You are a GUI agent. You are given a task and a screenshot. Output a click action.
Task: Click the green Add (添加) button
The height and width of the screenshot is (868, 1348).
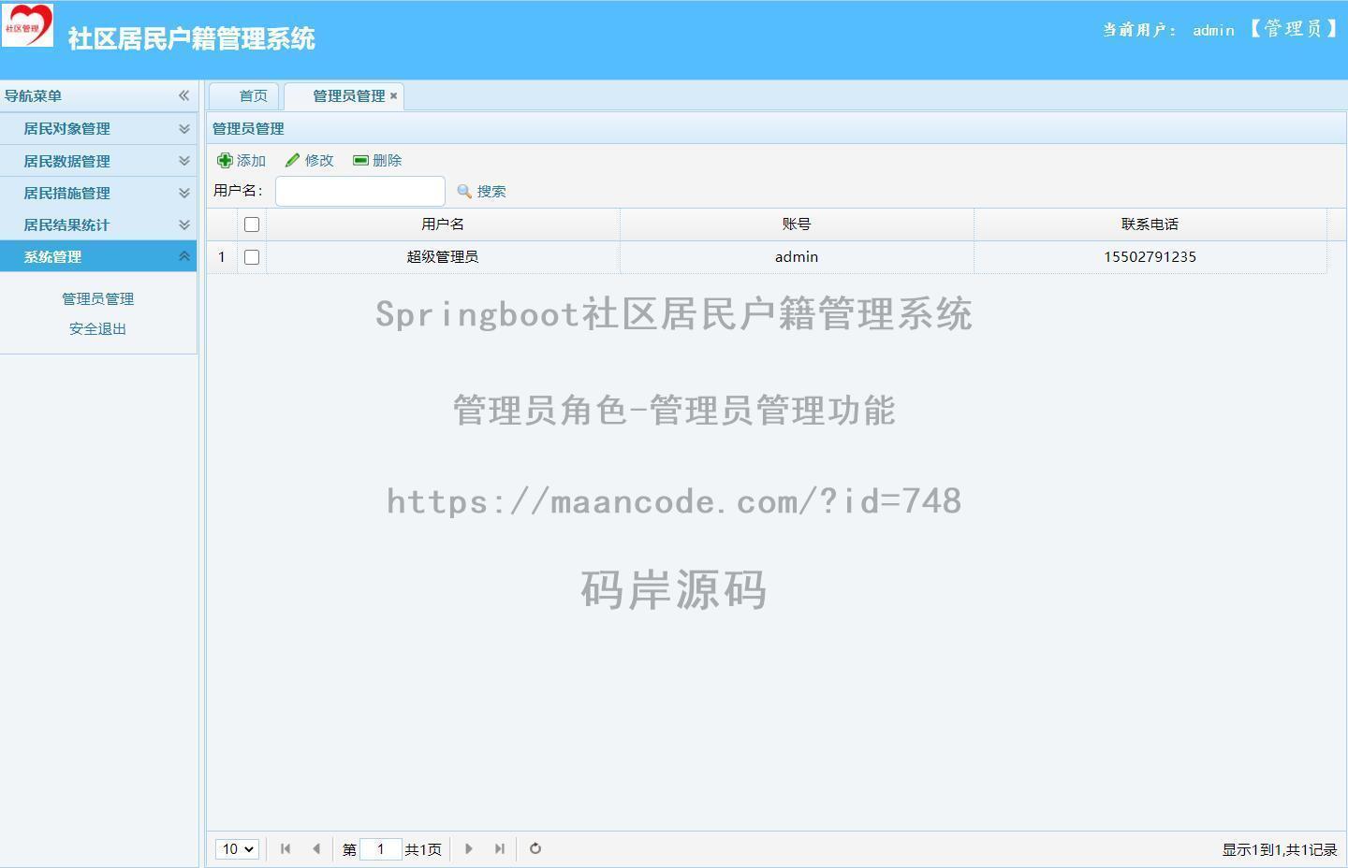pos(242,161)
